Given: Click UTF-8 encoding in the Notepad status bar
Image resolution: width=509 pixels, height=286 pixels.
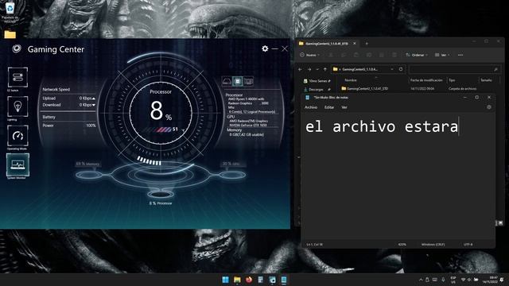Looking at the screenshot, I should [468, 245].
